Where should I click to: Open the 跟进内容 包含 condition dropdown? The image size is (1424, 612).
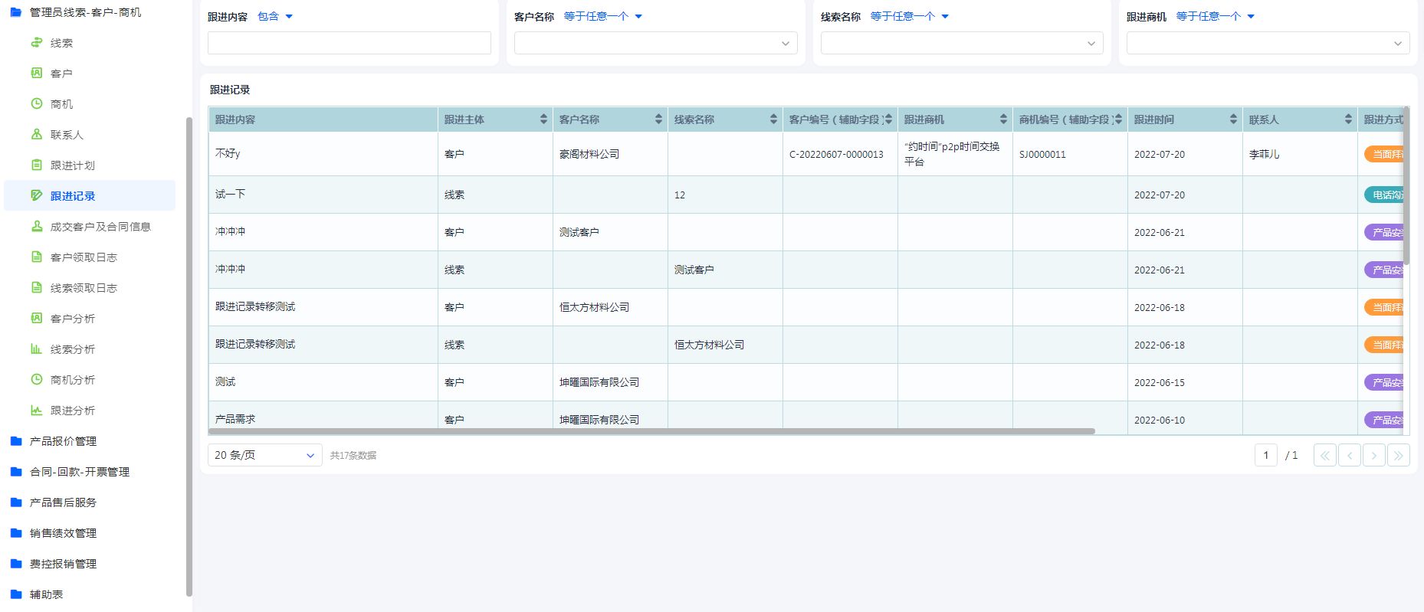275,17
